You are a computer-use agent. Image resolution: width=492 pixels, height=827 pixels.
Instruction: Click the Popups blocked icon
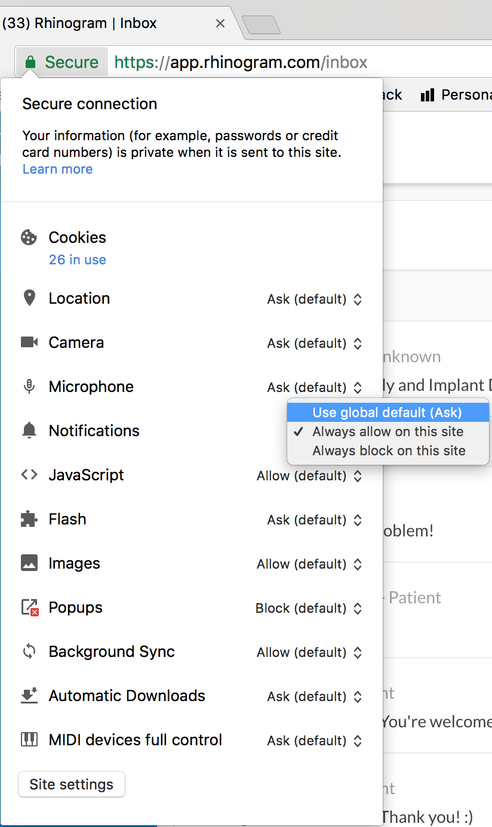(x=29, y=607)
